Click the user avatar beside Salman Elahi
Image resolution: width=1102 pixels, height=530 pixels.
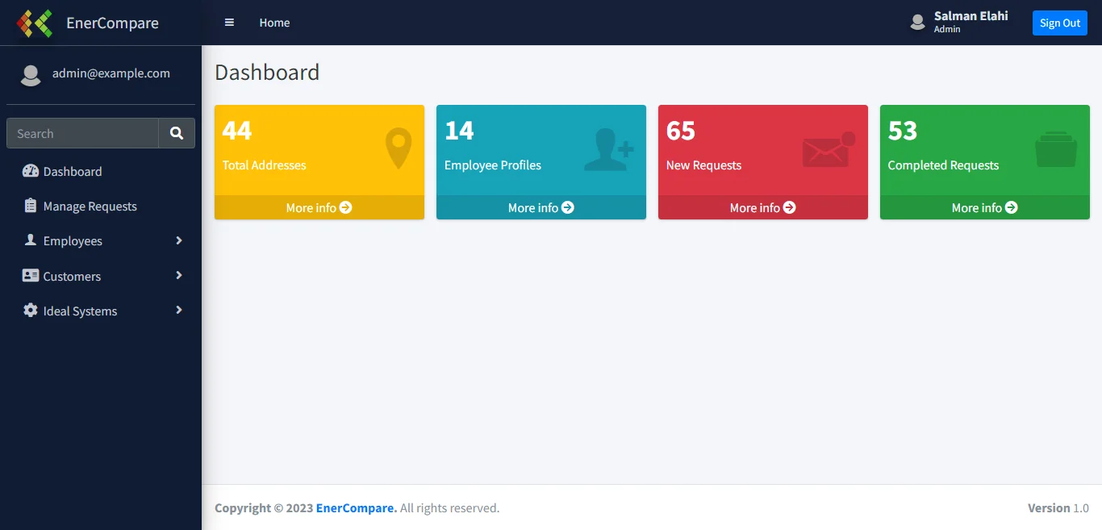917,23
